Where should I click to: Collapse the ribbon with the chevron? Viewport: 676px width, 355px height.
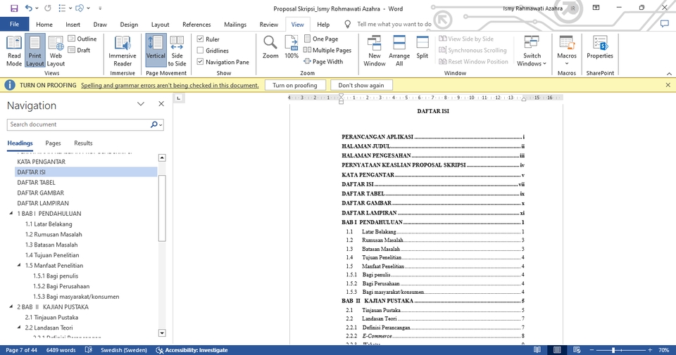point(669,74)
